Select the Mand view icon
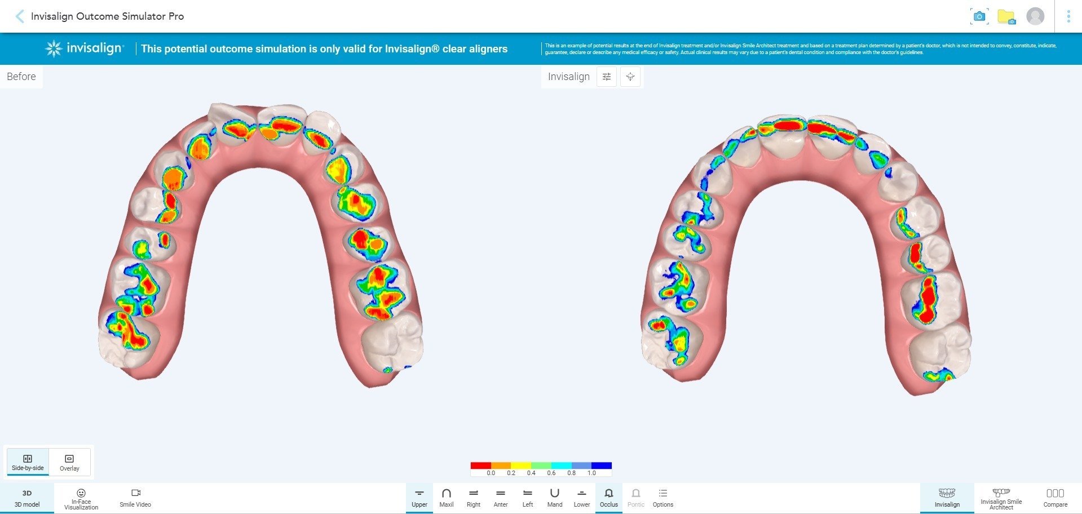 (555, 498)
